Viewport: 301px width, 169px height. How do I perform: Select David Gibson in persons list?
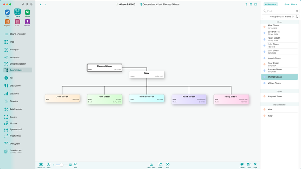[x=279, y=33]
